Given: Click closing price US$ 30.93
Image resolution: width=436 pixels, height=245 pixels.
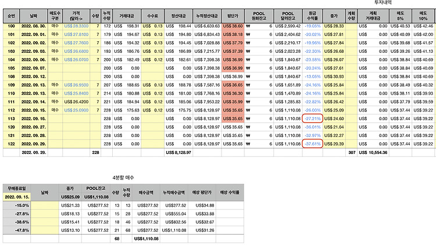Looking at the screenshot, I should pos(334,77).
